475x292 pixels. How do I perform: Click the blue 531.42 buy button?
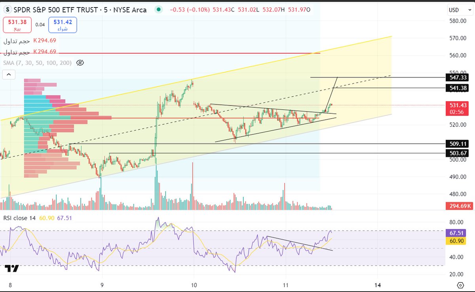(63, 25)
